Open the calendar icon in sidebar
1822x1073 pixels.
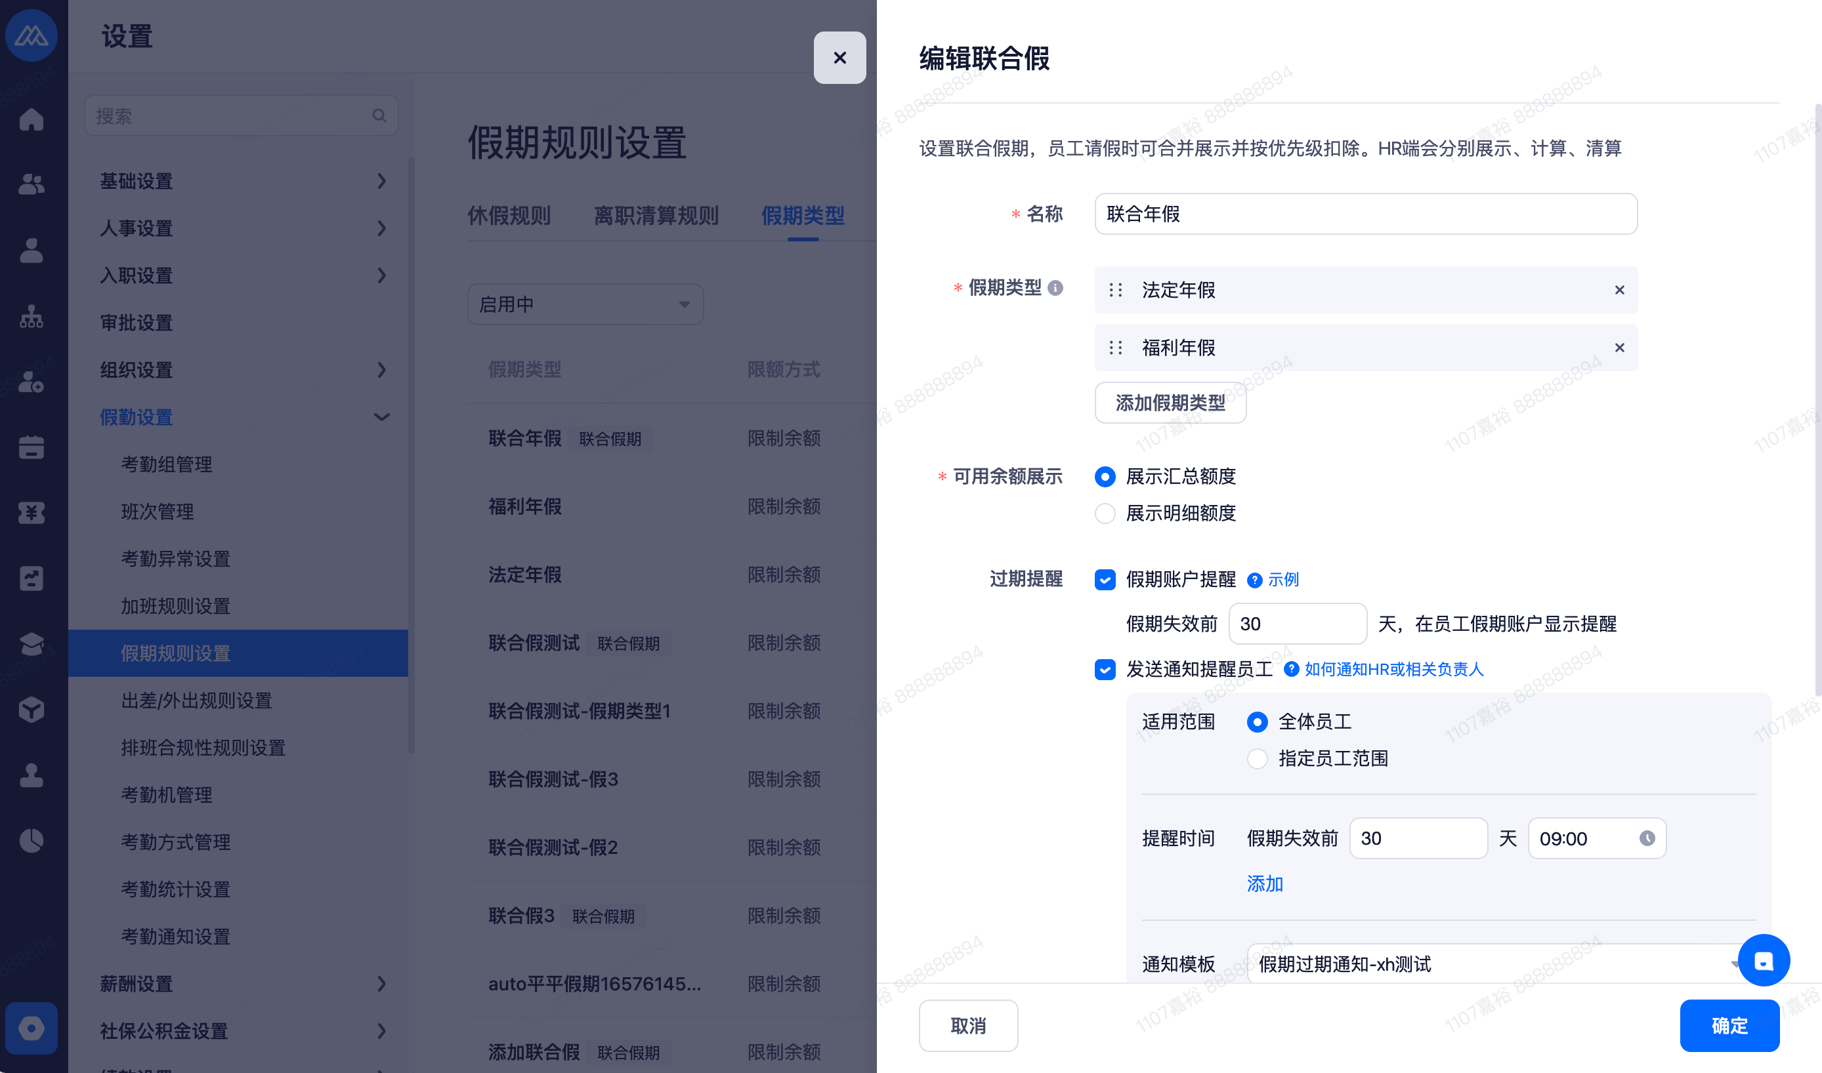tap(31, 447)
